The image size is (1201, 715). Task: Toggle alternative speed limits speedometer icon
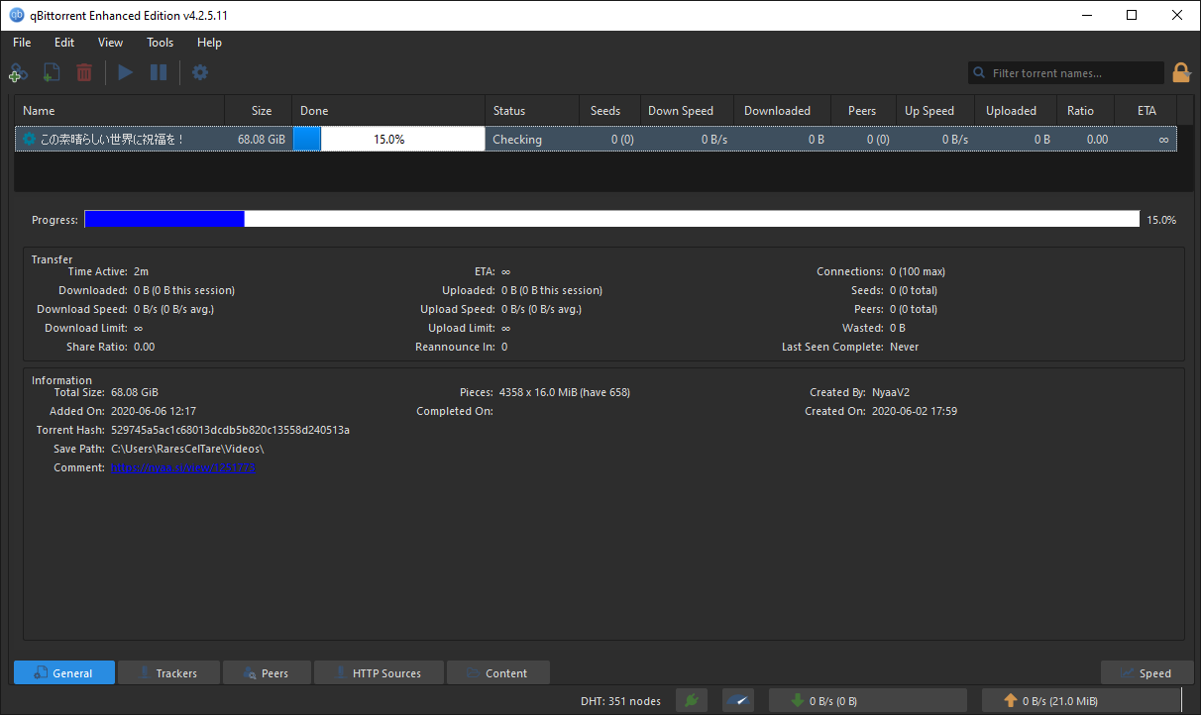(738, 701)
